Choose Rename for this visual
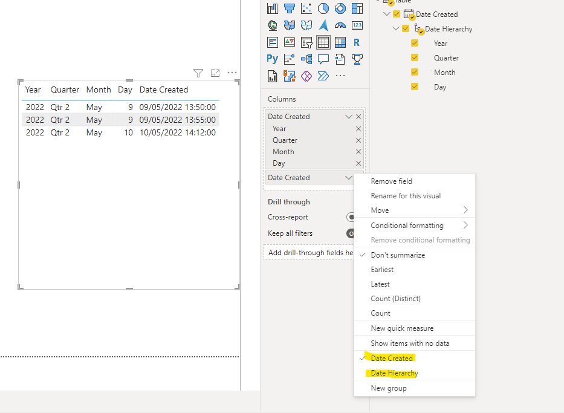This screenshot has height=413, width=564. [x=415, y=196]
